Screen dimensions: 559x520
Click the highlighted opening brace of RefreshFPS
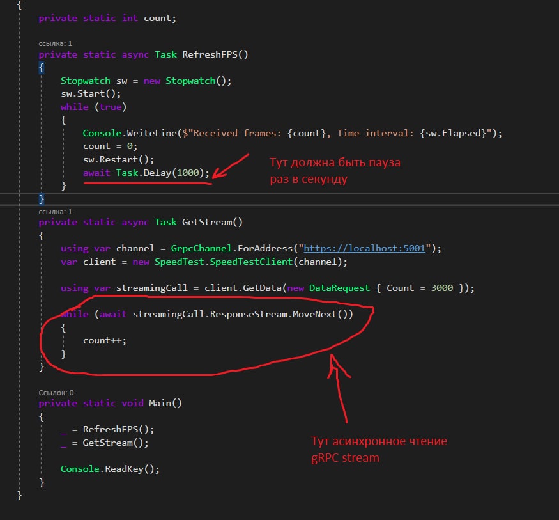tap(42, 67)
